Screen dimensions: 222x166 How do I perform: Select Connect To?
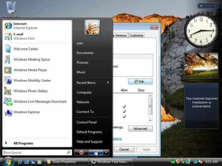pyautogui.click(x=85, y=112)
